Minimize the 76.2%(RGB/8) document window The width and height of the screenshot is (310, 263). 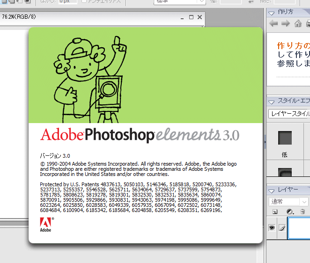(x=182, y=17)
